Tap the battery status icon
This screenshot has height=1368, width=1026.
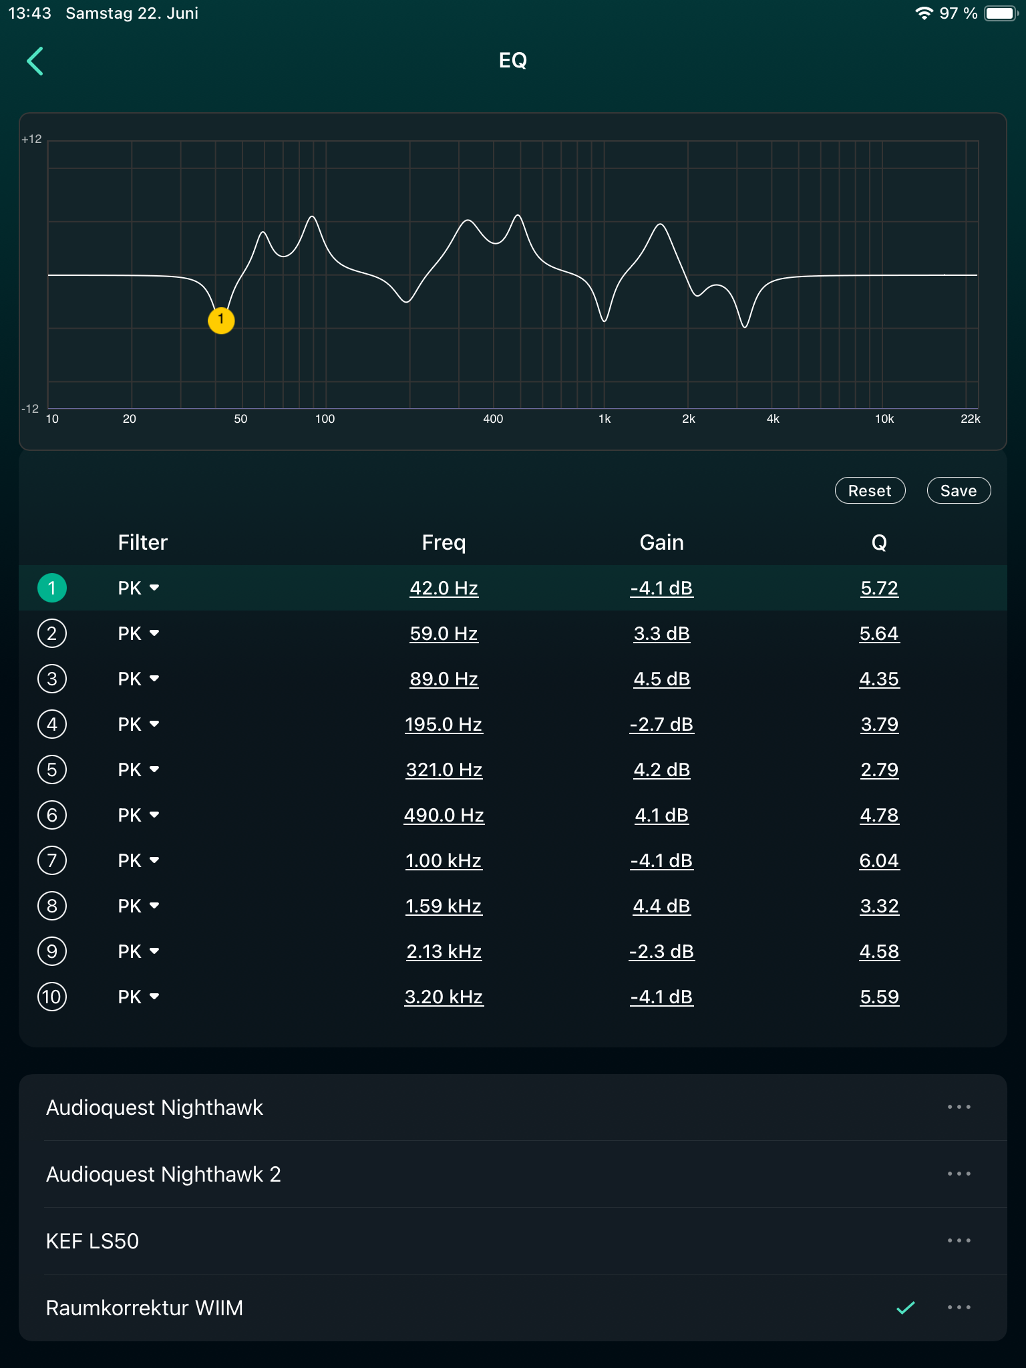click(x=1001, y=13)
